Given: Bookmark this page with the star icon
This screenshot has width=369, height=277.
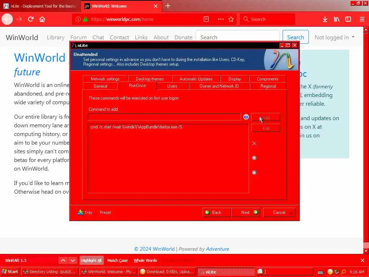Looking at the screenshot, I should pos(231,19).
